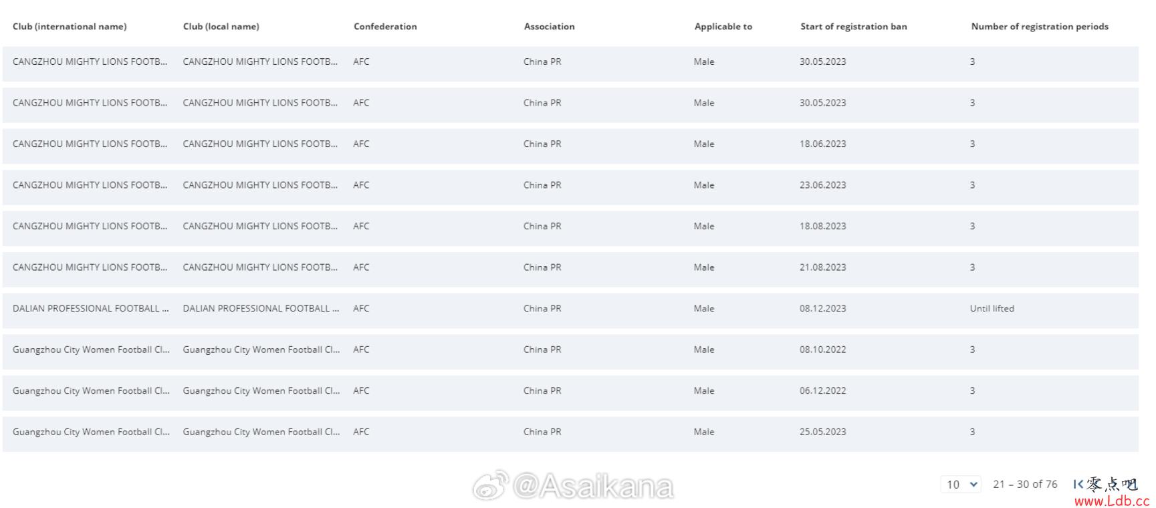
Task: Click the 08.12.2023 ban start date
Action: click(822, 309)
